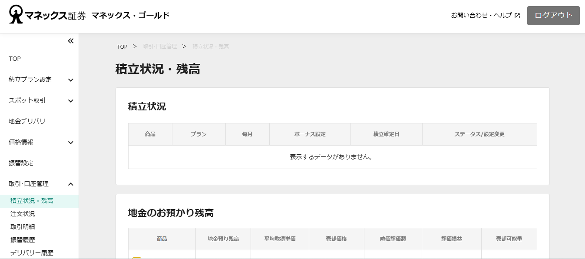Image resolution: width=585 pixels, height=259 pixels.
Task: Open 取引明細 in the sidebar
Action: (23, 227)
